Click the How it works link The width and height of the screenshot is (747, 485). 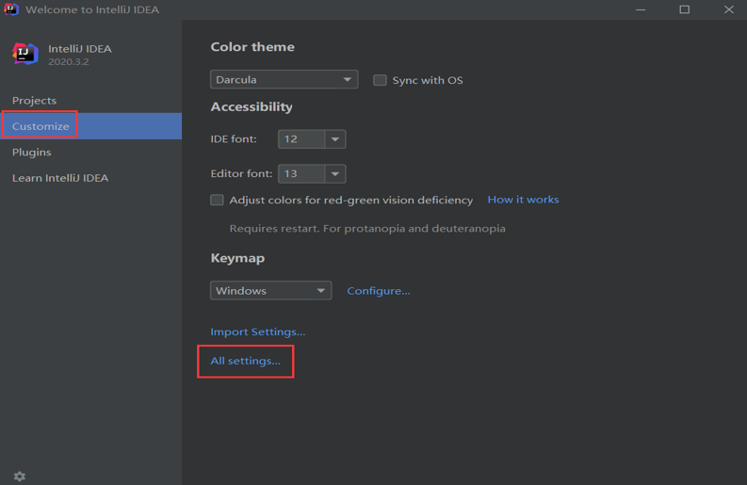coord(523,200)
